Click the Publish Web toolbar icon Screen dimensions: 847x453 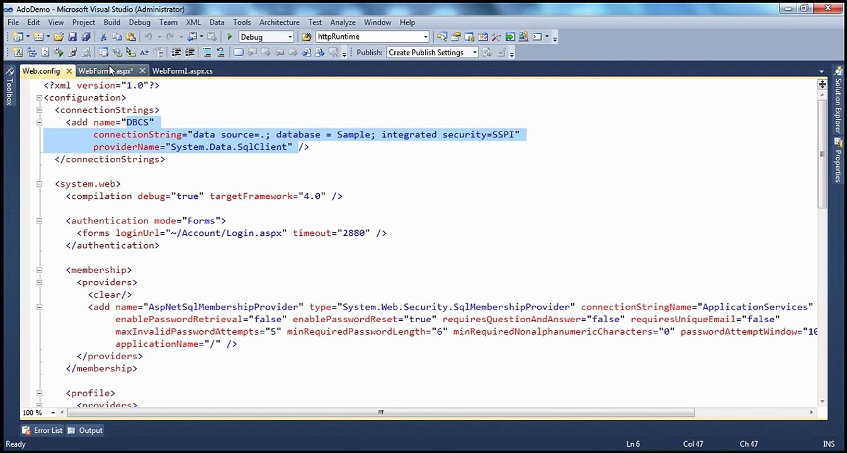487,53
